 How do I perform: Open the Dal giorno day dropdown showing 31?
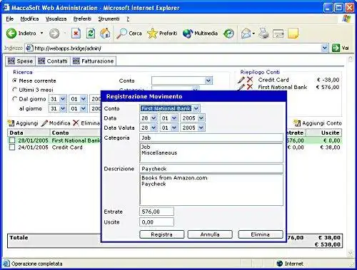pyautogui.click(x=63, y=99)
